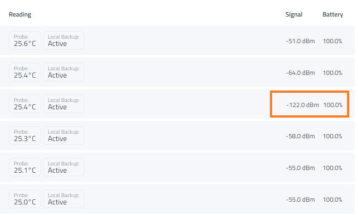Click the -51.0 dBm signal value

[x=300, y=41]
